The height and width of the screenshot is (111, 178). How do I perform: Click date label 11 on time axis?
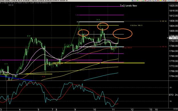tap(113, 110)
